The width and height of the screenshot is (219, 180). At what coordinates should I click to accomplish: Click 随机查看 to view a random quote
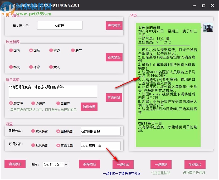(x=89, y=107)
